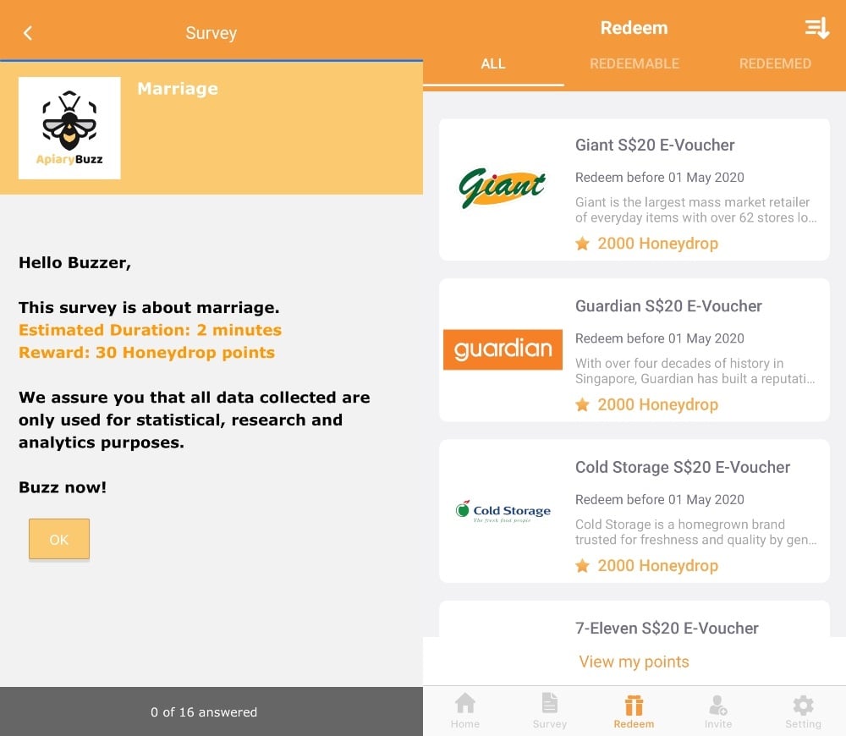Open the 7-Eleven S$20 E-Voucher item

pos(667,628)
